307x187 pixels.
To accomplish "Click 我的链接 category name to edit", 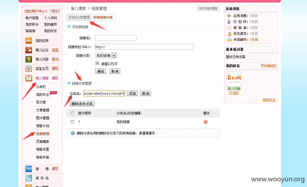I will tap(123, 122).
